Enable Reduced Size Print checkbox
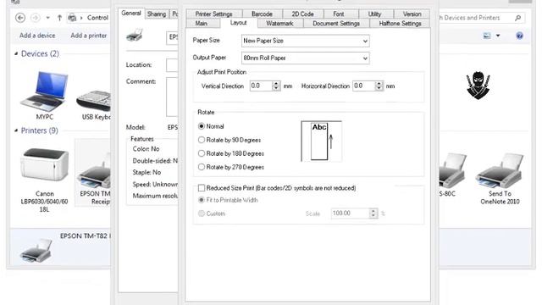The image size is (542, 305). pos(202,188)
